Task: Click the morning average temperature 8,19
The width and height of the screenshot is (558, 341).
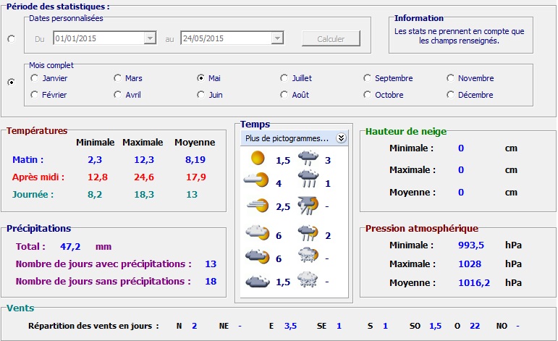Action: 195,159
